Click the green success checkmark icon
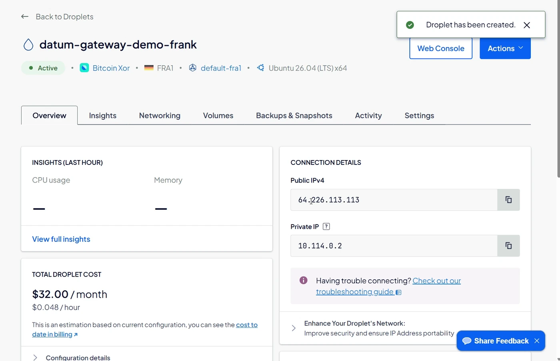This screenshot has height=361, width=560. (x=410, y=25)
